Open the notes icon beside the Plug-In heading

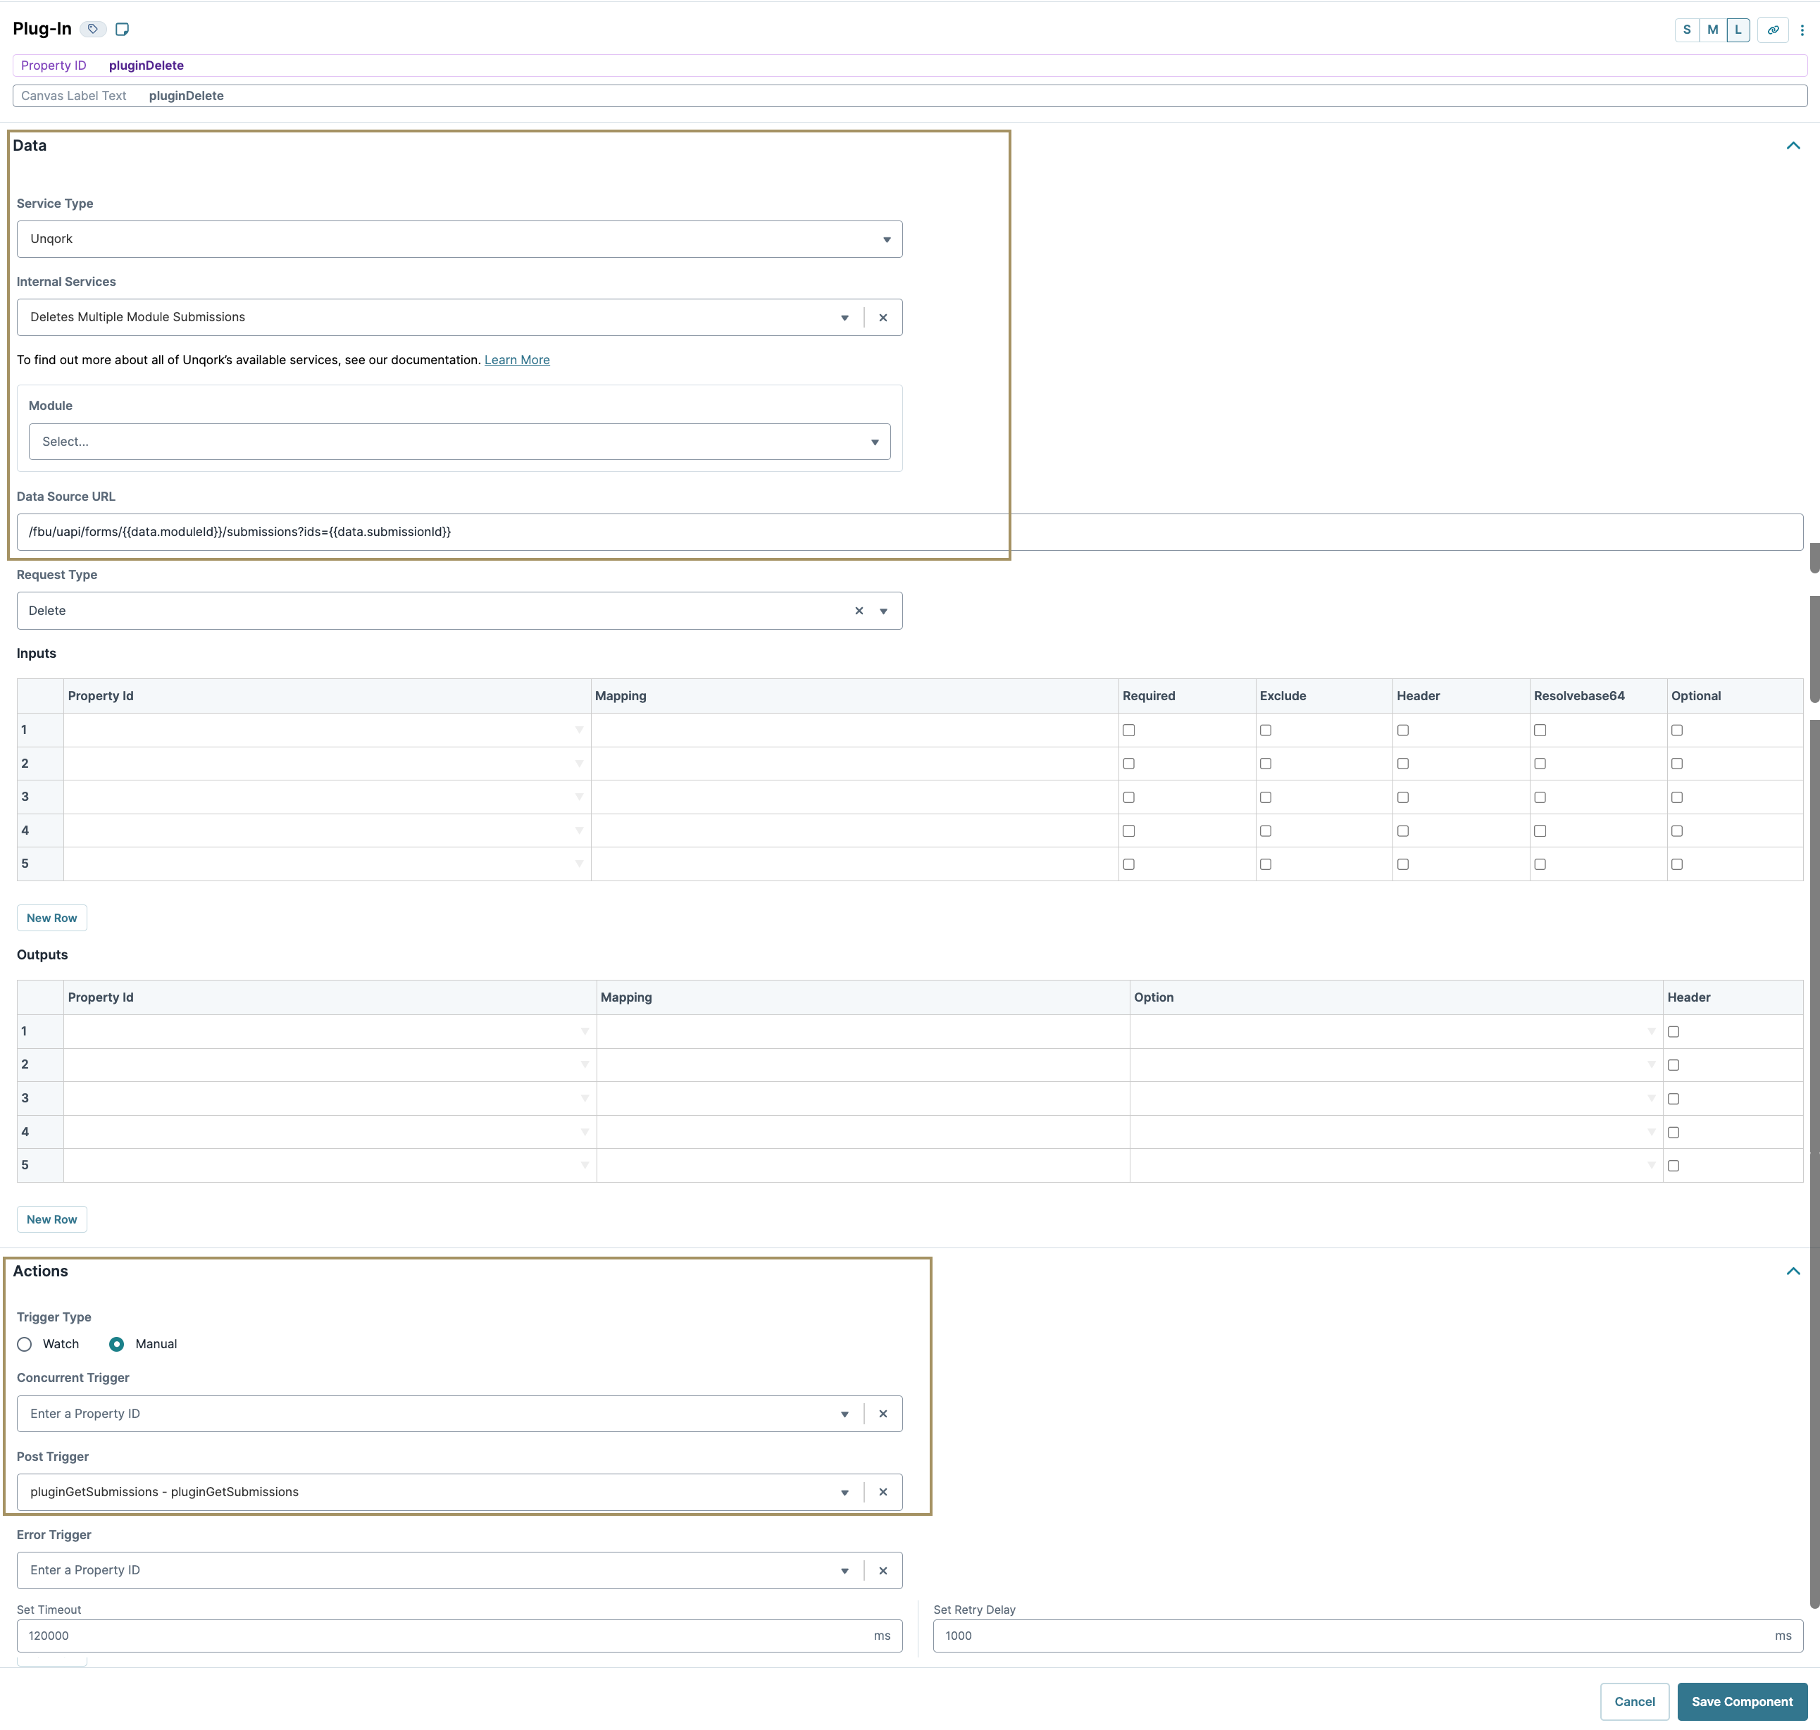tap(123, 29)
